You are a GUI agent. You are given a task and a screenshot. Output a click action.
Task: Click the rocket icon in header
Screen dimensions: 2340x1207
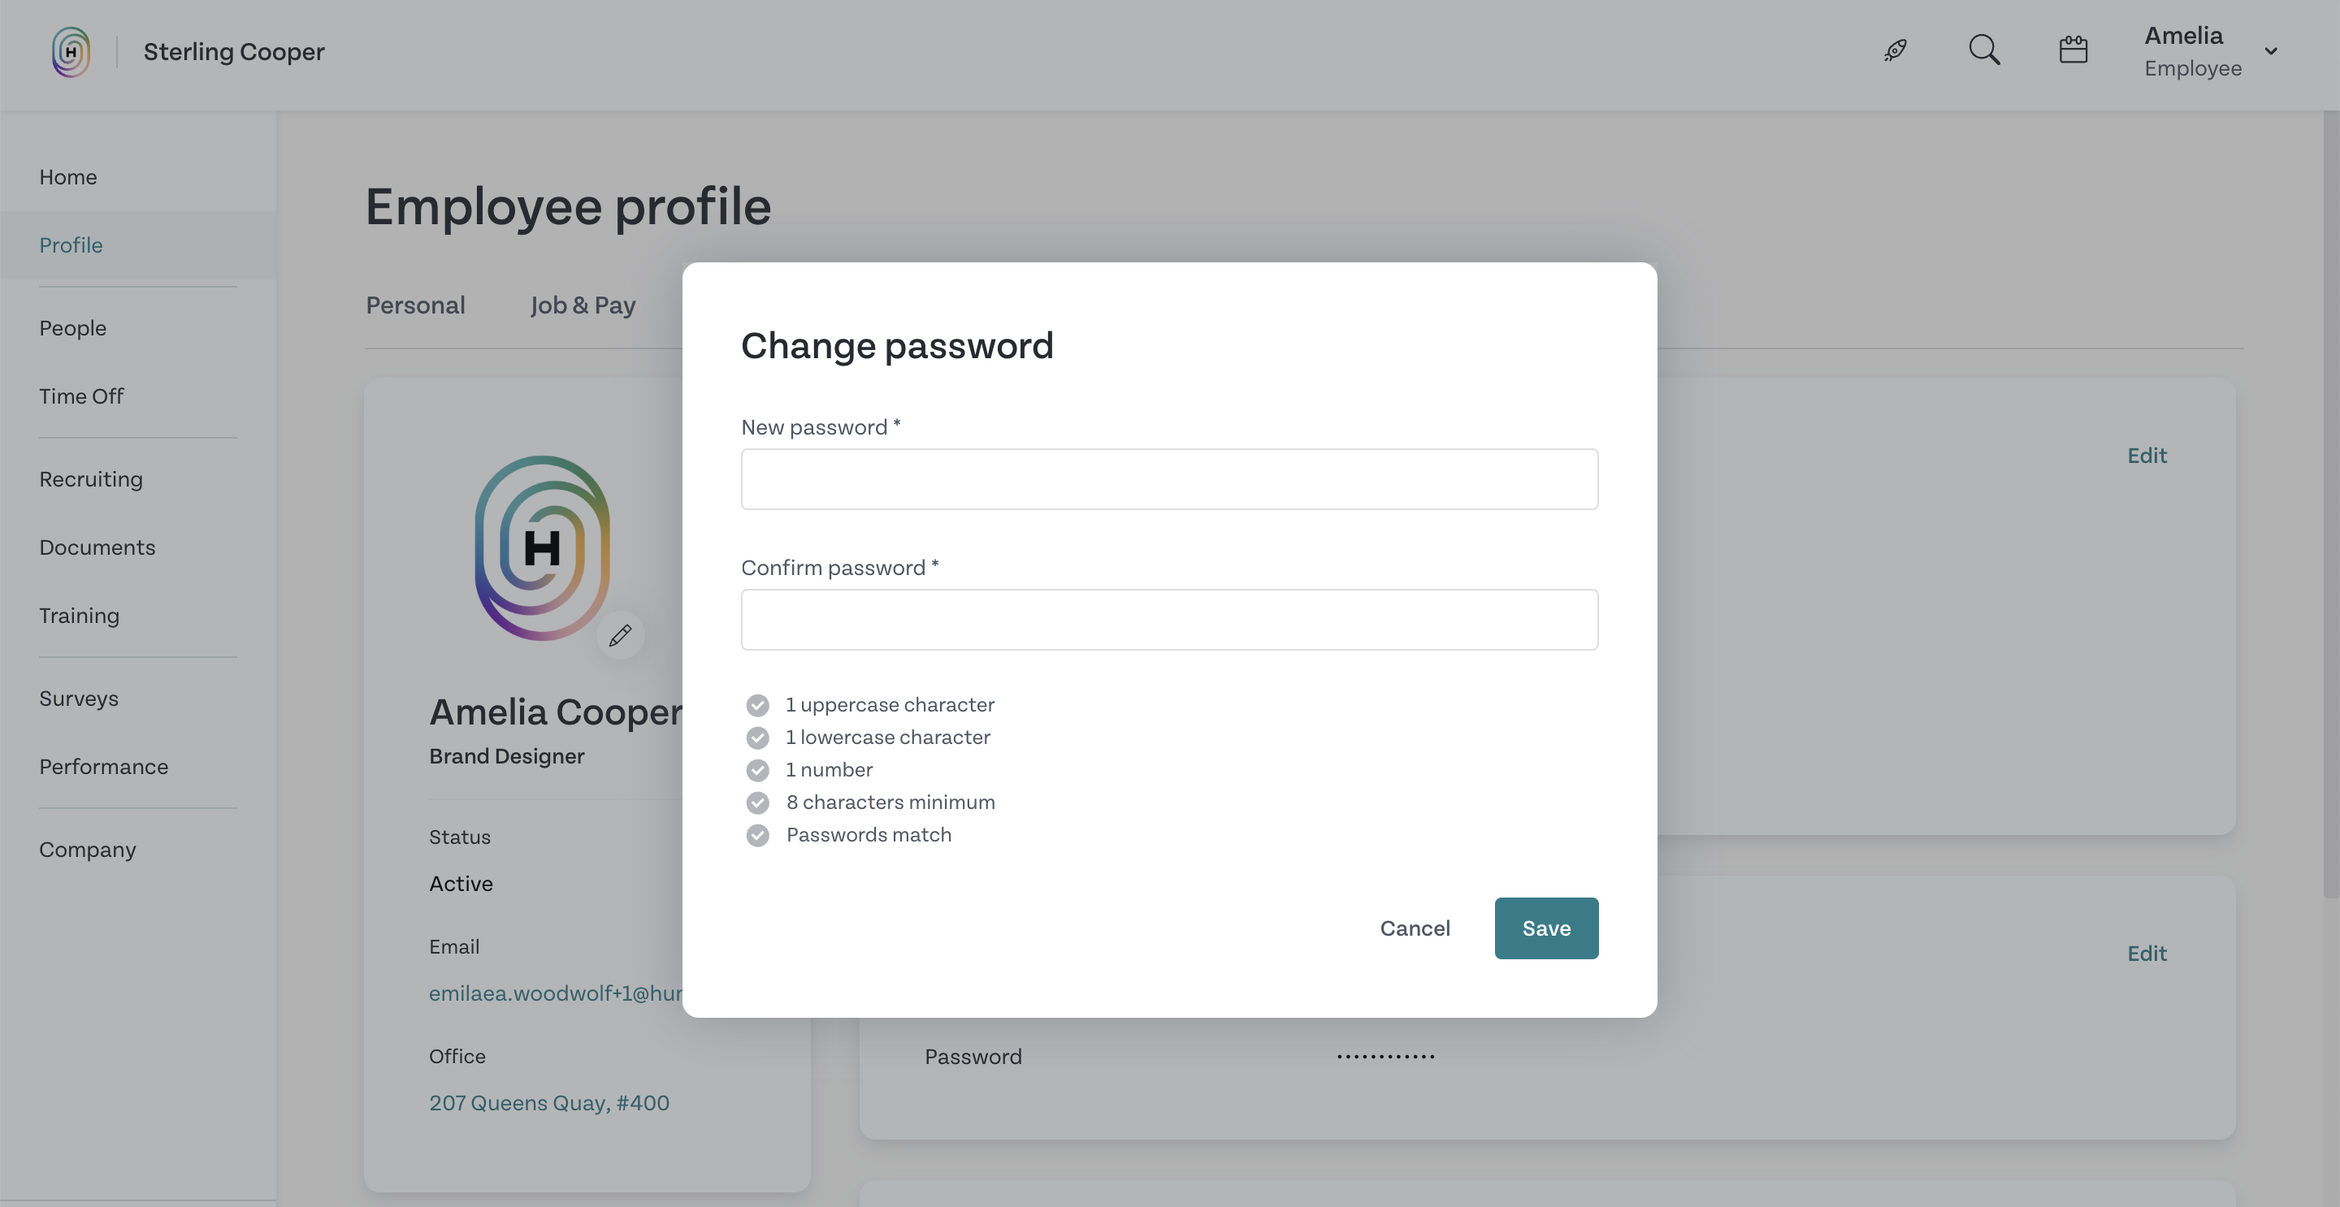click(x=1895, y=50)
